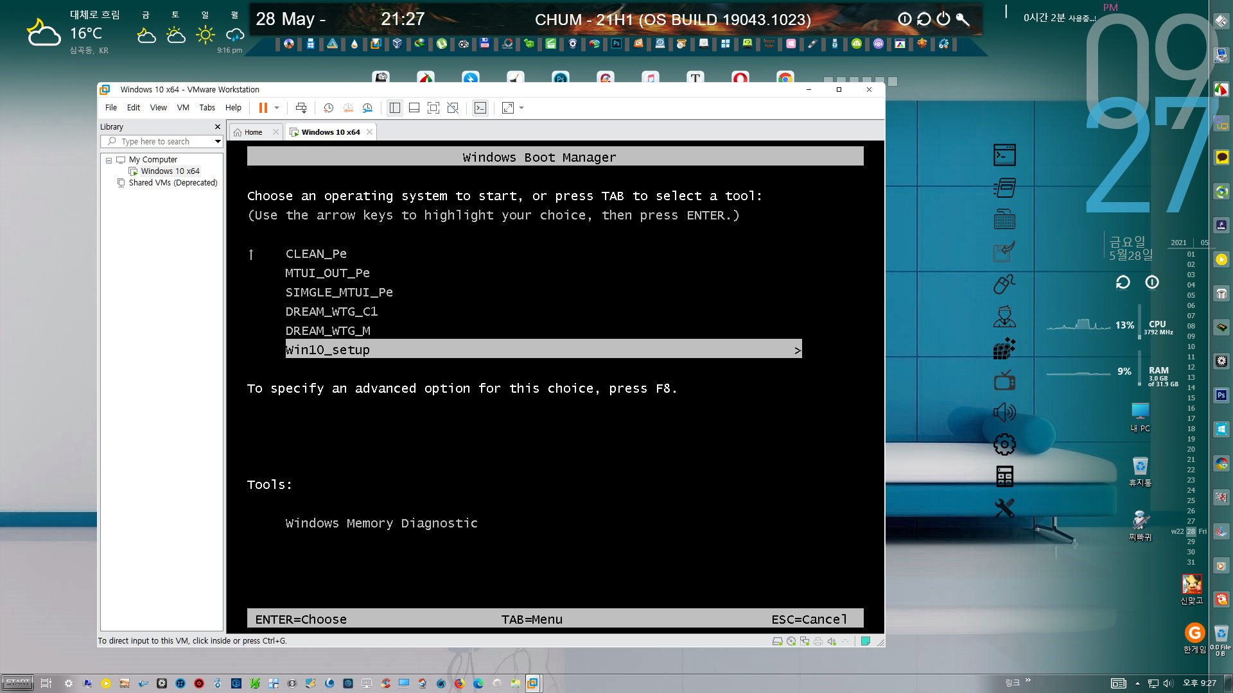Open the Edit menu in VMware
Viewport: 1233px width, 693px height.
pyautogui.click(x=134, y=108)
